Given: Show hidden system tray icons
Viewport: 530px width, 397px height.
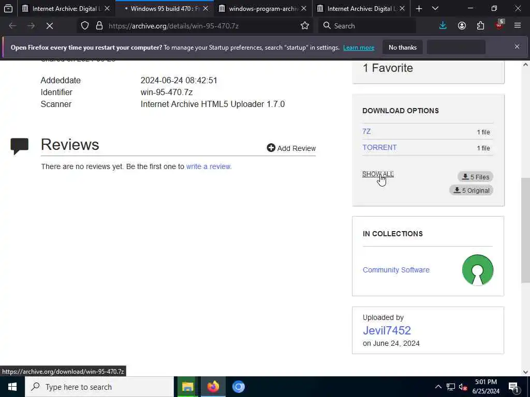Looking at the screenshot, I should click(438, 387).
